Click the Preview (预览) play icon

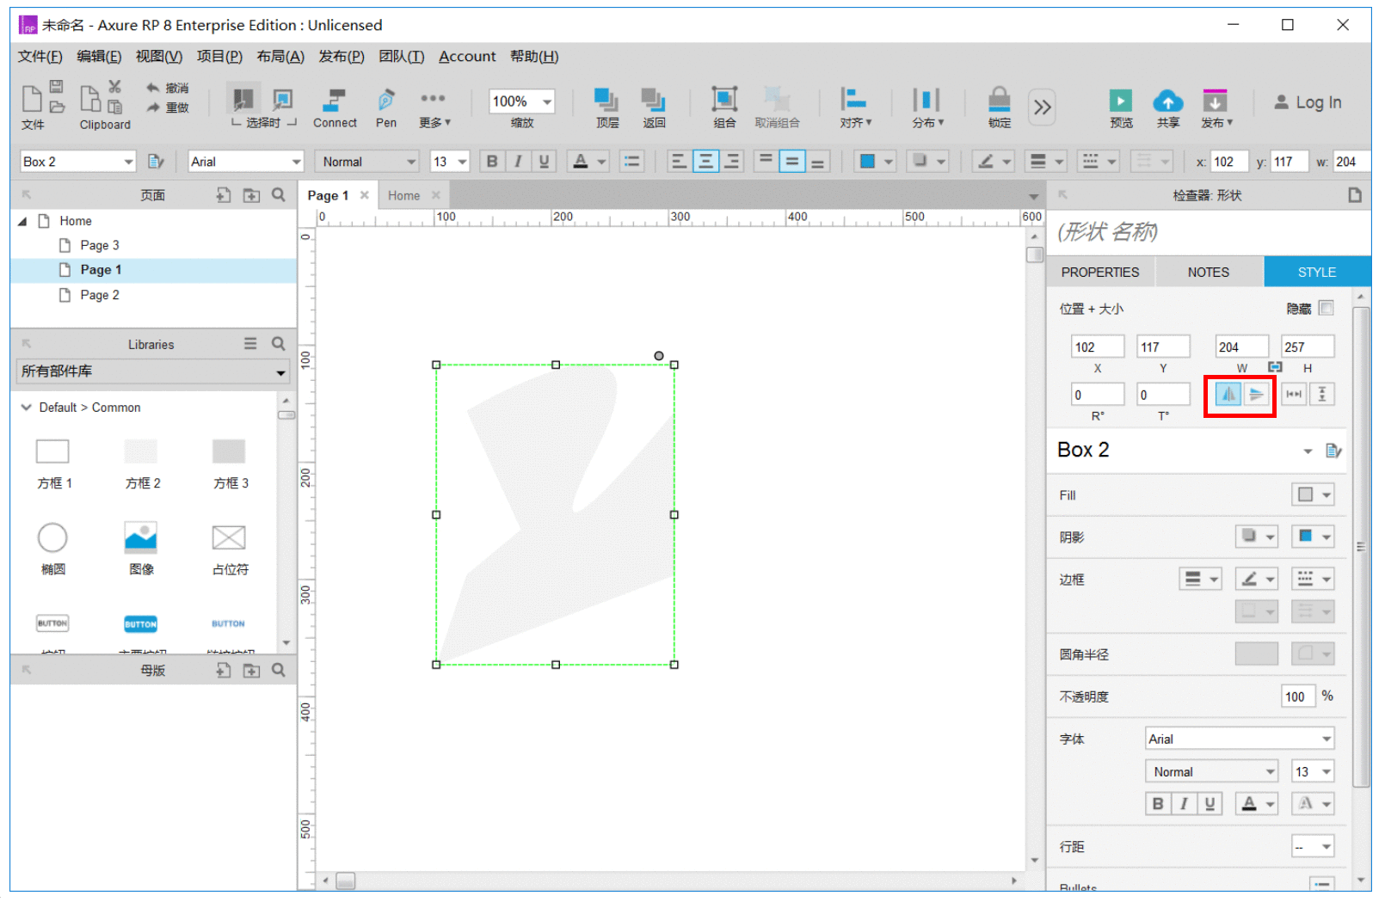[x=1121, y=101]
